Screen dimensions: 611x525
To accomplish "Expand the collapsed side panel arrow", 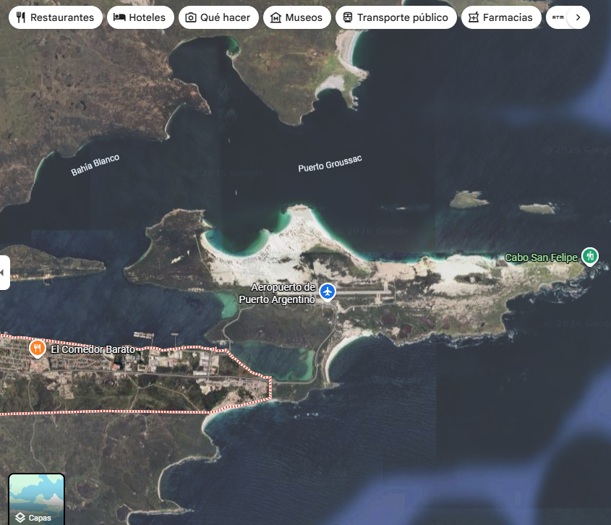I will pyautogui.click(x=4, y=273).
